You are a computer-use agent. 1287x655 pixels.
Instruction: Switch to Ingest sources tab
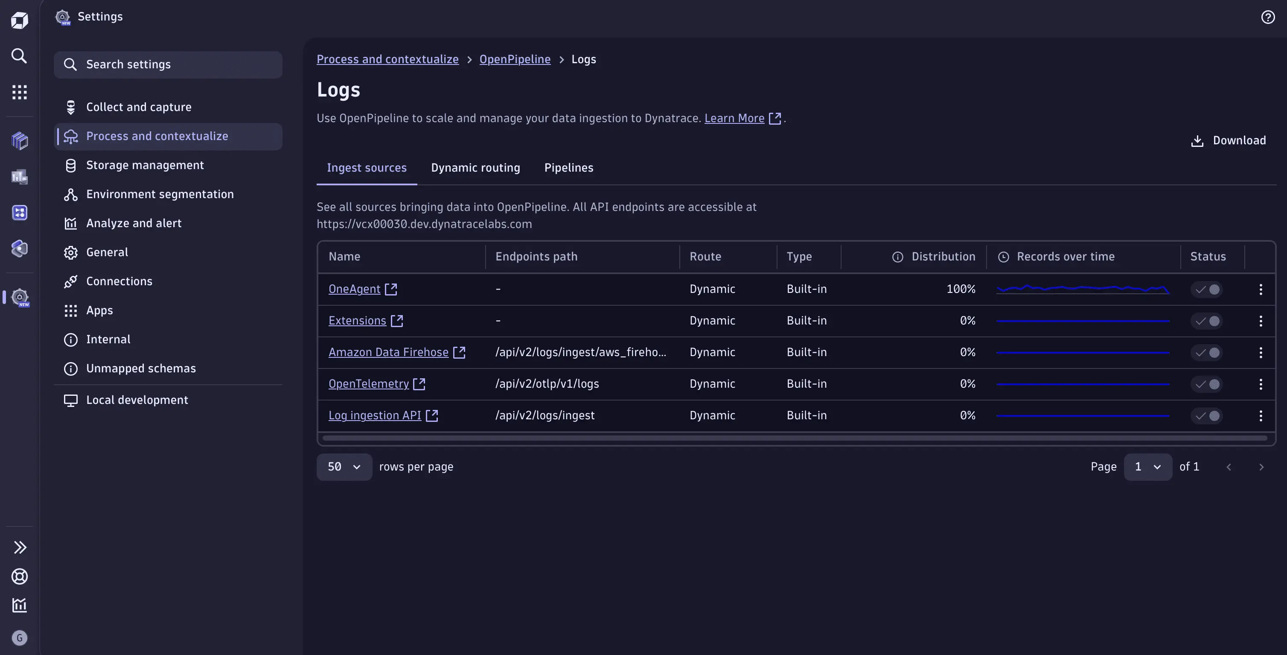[x=367, y=168]
